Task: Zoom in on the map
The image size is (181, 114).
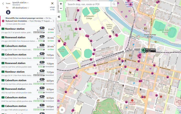Action: [x=61, y=4]
